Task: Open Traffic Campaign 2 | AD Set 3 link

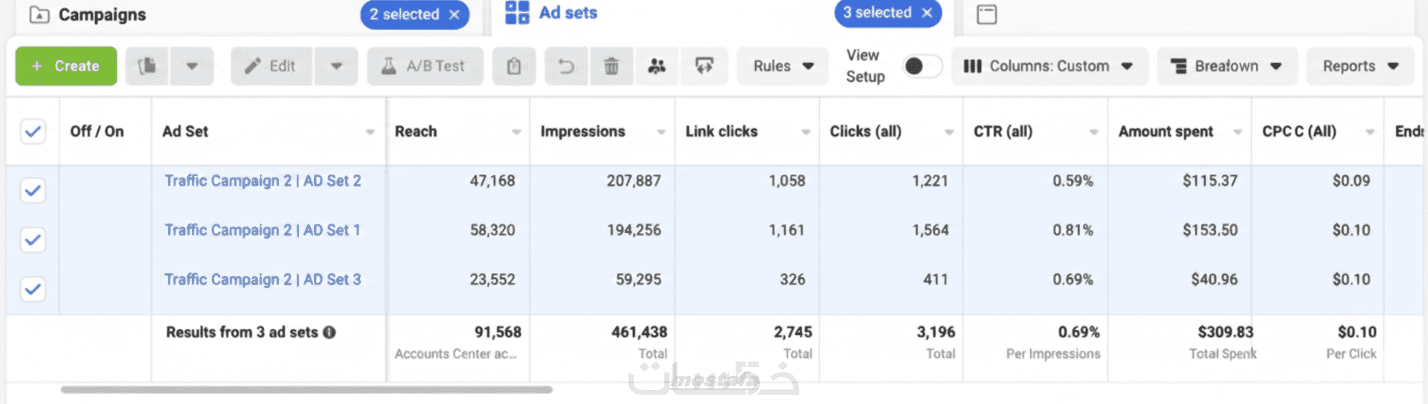Action: pyautogui.click(x=263, y=279)
